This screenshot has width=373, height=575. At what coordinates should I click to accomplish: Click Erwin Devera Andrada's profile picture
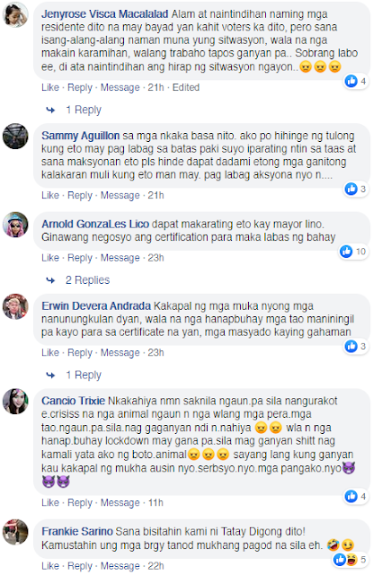[x=15, y=306]
